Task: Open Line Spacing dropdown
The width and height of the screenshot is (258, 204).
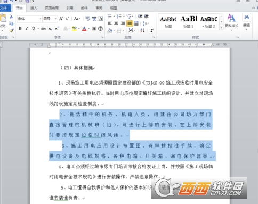Action: [x=146, y=23]
